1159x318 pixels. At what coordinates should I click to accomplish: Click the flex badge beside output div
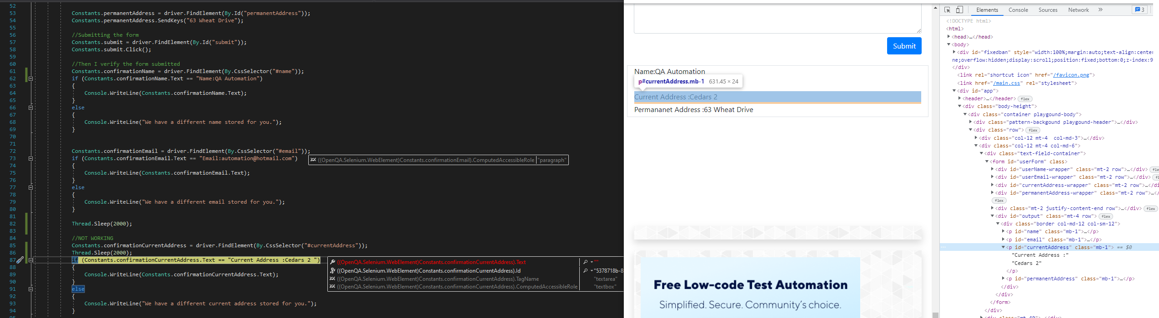(x=1106, y=216)
